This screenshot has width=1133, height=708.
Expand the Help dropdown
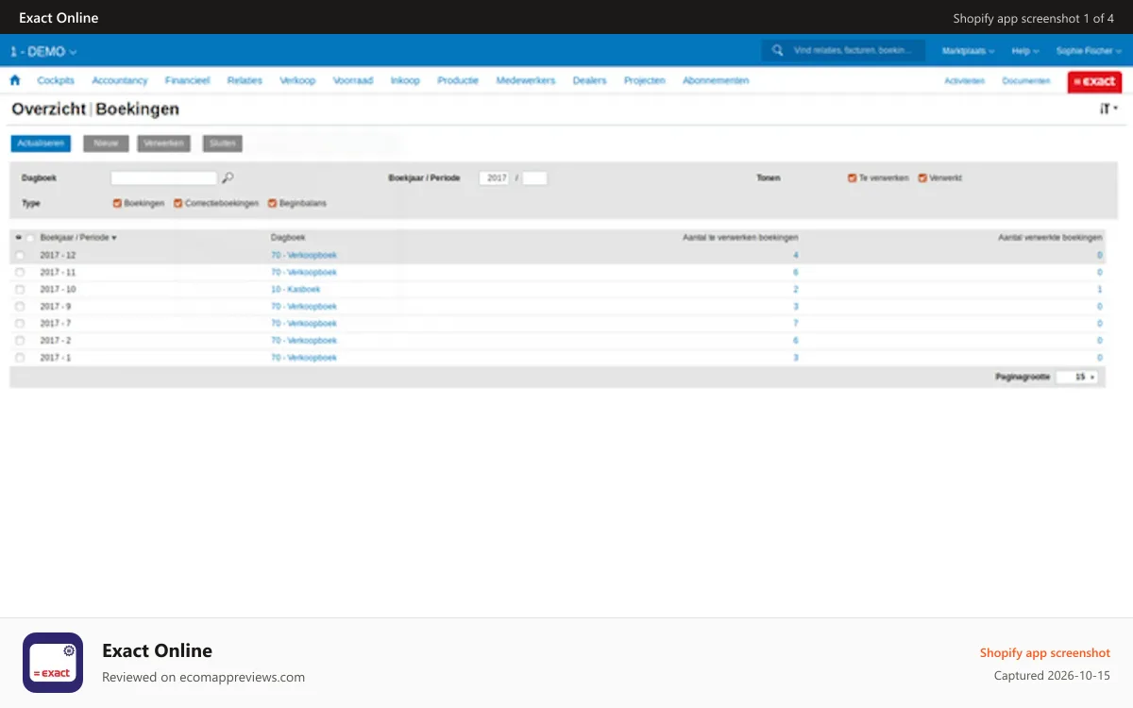click(1025, 51)
